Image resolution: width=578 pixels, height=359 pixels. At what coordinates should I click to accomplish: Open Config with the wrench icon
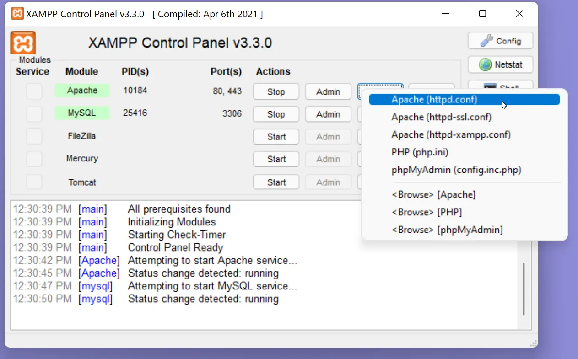500,41
